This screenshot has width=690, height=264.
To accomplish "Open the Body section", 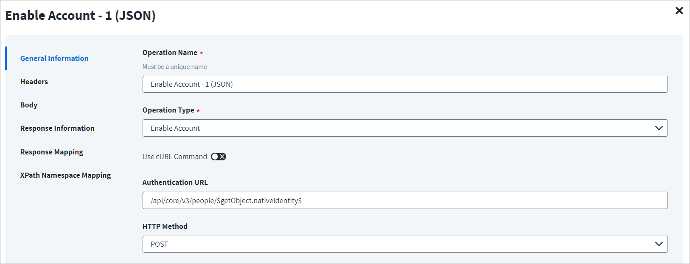I will tap(29, 105).
